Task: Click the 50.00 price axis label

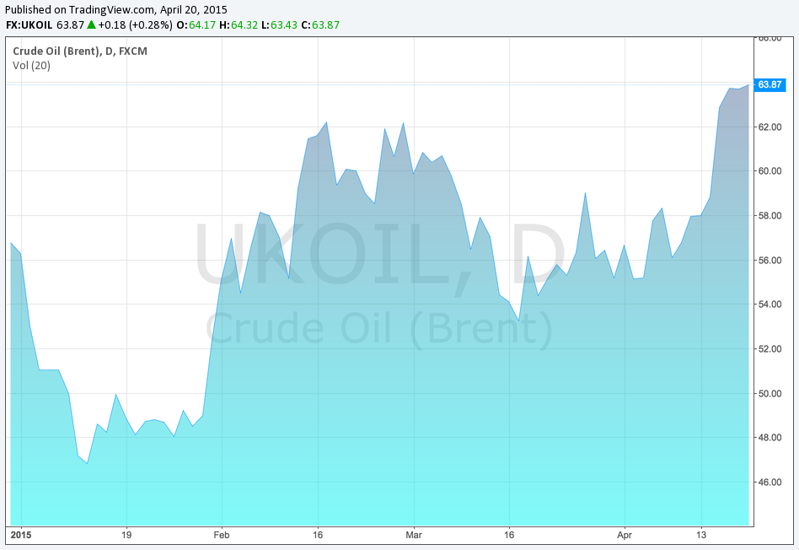Action: click(770, 393)
